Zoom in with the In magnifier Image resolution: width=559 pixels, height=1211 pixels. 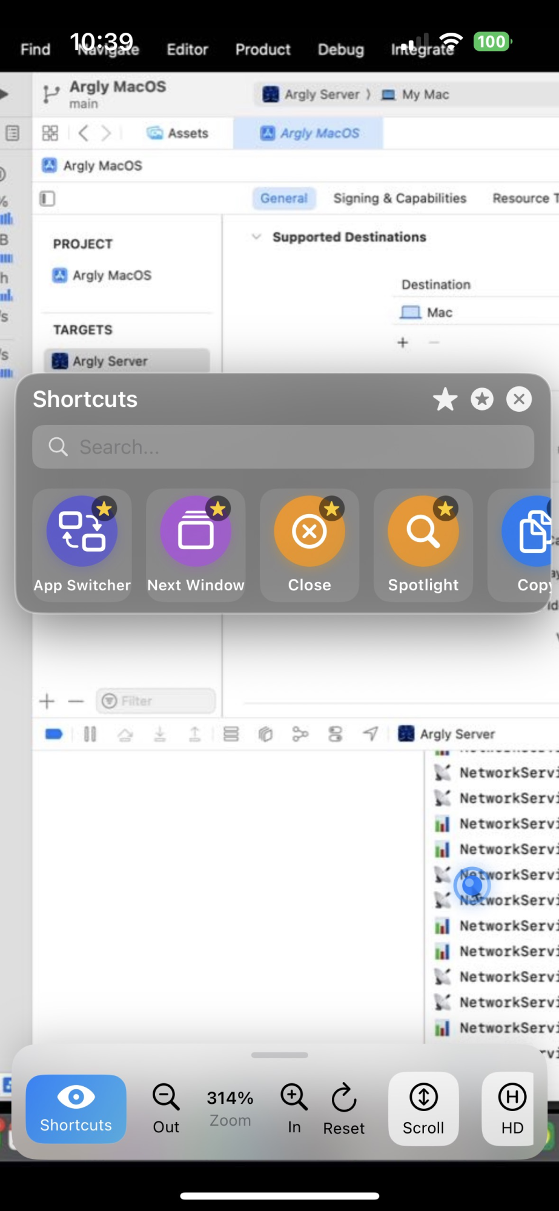pos(294,1109)
